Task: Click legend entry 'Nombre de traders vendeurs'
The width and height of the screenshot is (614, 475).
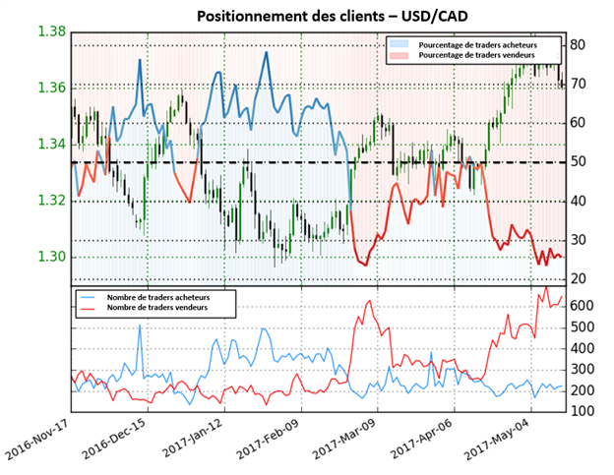Action: coord(157,308)
